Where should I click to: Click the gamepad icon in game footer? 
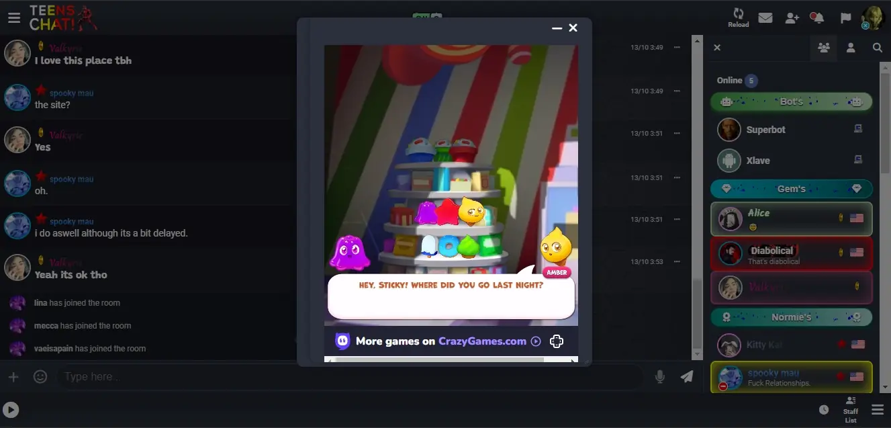tap(557, 341)
